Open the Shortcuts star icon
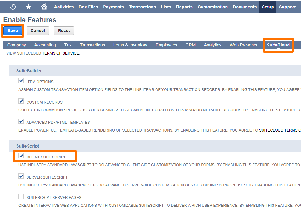301x208 pixels. click(x=28, y=7)
